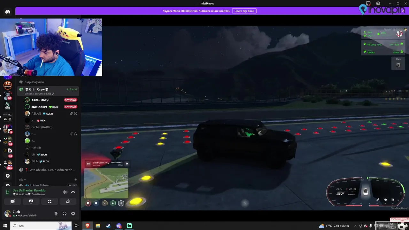Click YAYINDA badge next to mistiknova

(x=70, y=107)
